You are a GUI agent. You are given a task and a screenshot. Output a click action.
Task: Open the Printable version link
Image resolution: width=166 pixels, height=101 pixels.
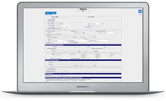point(49,15)
